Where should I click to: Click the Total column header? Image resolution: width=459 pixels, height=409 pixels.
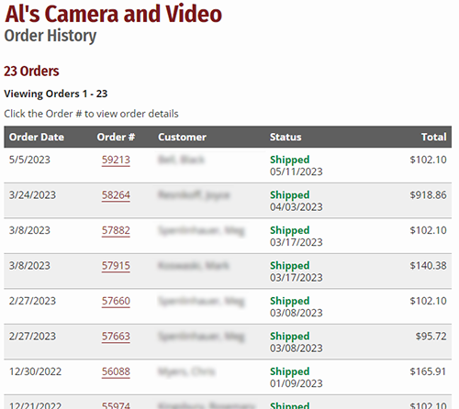click(x=433, y=137)
